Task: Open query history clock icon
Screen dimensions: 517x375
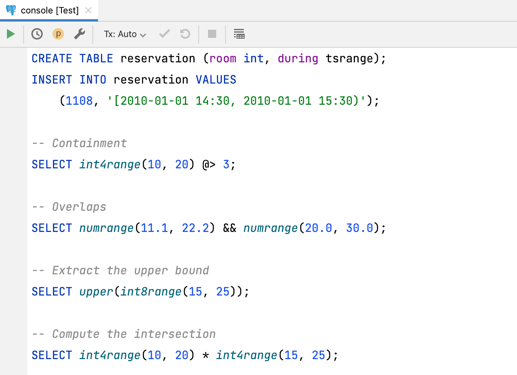Action: point(37,34)
